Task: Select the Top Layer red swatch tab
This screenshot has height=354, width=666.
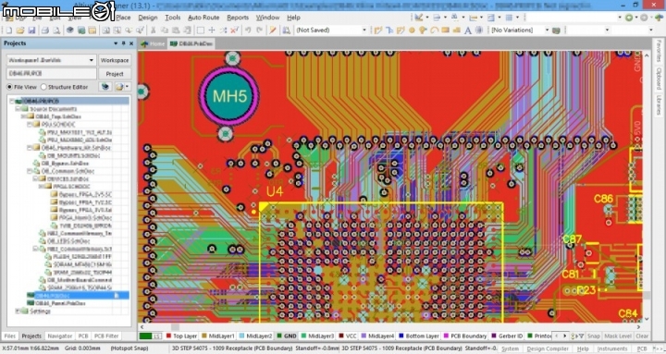Action: click(181, 336)
